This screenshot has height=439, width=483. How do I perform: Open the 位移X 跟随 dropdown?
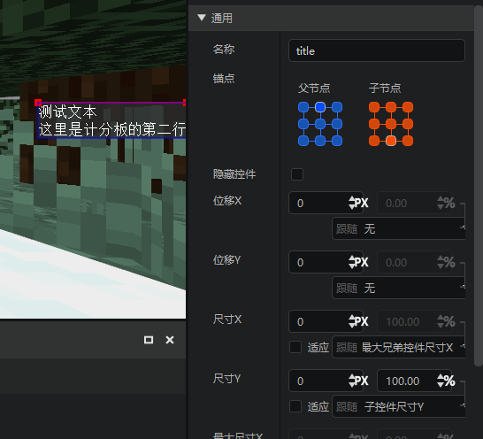point(399,228)
